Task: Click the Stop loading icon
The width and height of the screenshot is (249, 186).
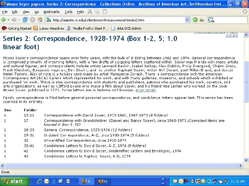Action: point(33,20)
